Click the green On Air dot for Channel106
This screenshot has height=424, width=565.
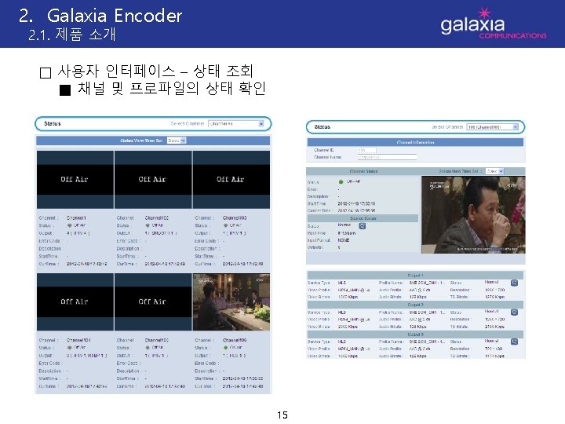click(x=225, y=348)
